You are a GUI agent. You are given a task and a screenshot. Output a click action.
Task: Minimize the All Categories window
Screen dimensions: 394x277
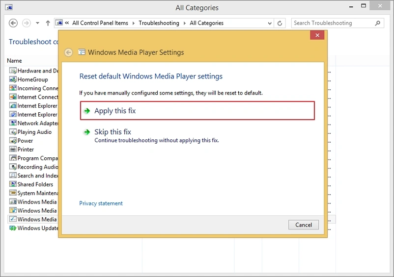point(351,7)
